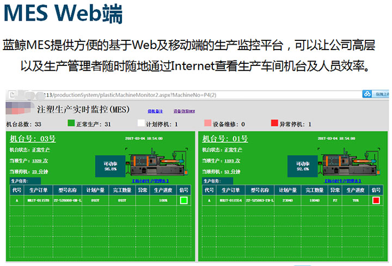The image size is (392, 266).
Task: Click the timestamp on machine 03号 panel
Action: coord(144,138)
